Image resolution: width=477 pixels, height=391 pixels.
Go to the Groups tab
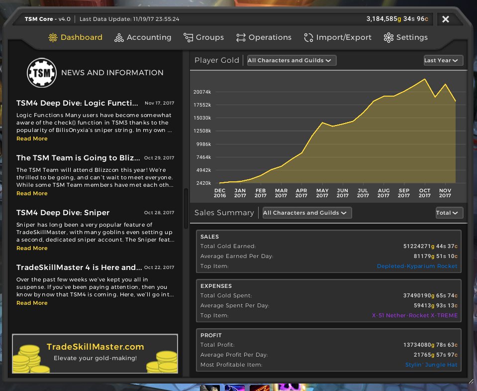[204, 37]
